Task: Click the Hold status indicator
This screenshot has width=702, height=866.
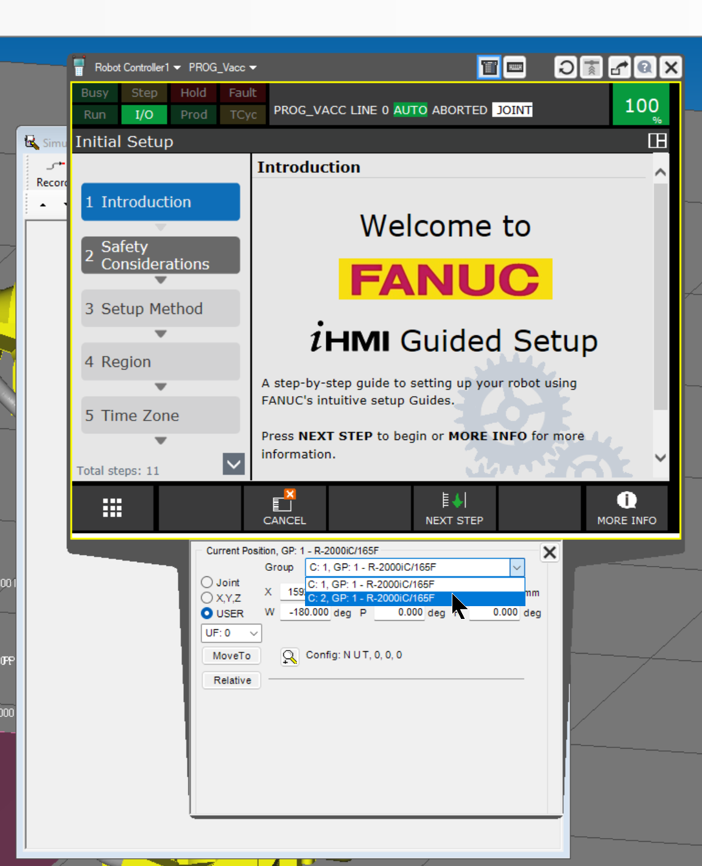Action: click(194, 93)
